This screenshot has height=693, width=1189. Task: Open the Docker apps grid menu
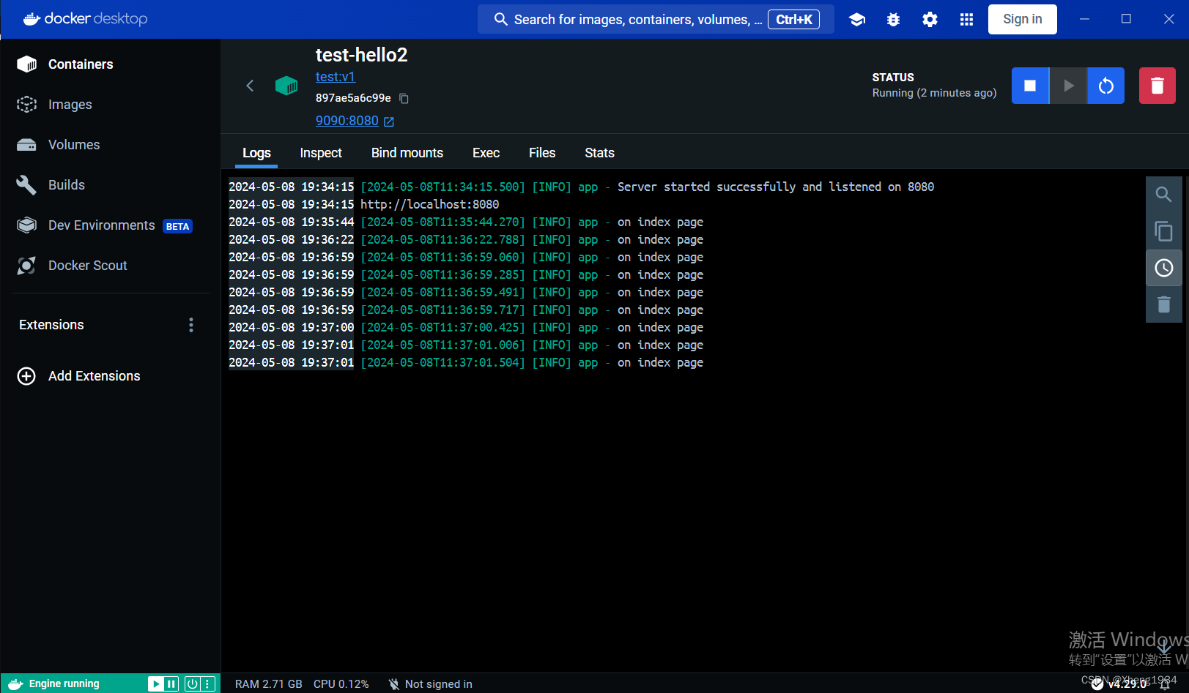[x=966, y=19]
